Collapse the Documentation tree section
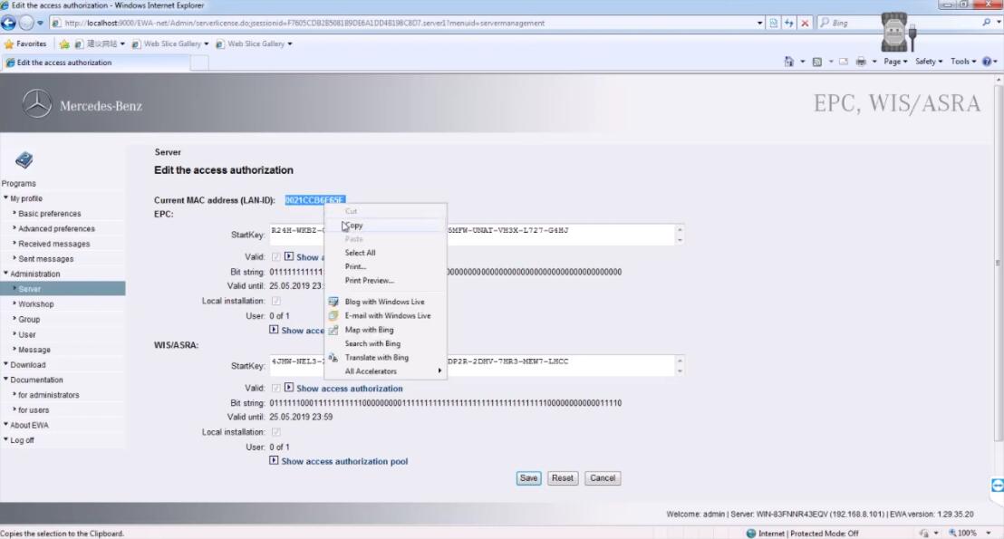The height and width of the screenshot is (539, 1004). [5, 380]
